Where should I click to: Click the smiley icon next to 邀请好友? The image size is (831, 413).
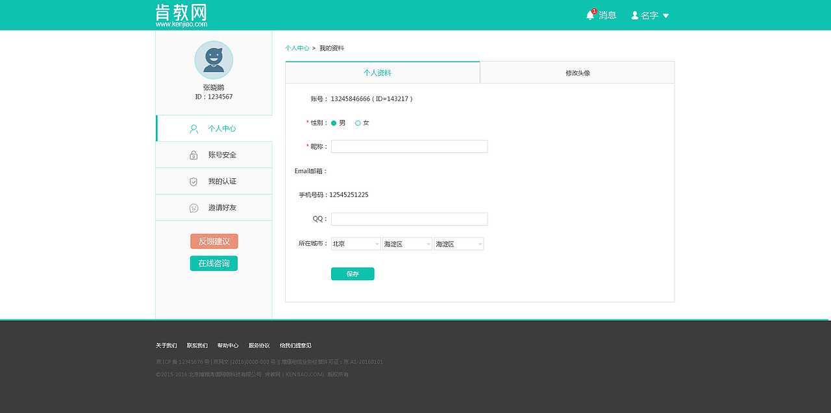click(193, 208)
